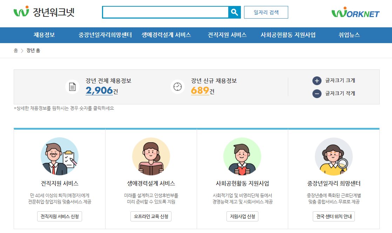Screen dimensions: 392x233
Task: Open the 사회공헌활동 지원사업 menu
Action: pyautogui.click(x=288, y=35)
